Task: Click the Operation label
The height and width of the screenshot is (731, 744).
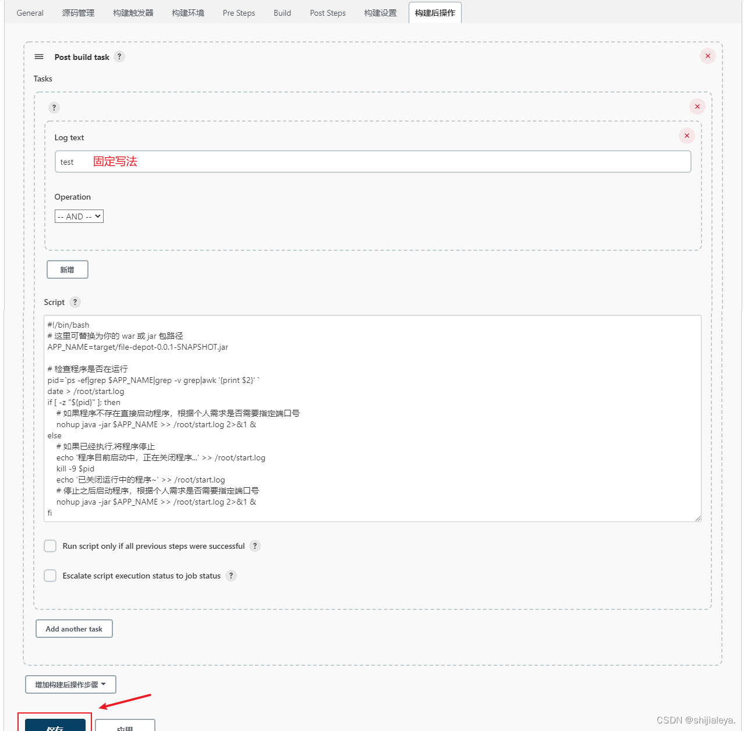Action: pyautogui.click(x=73, y=197)
